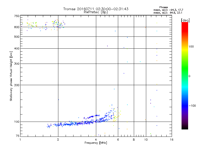Click the colorbar 100 tick label

[x=191, y=47]
